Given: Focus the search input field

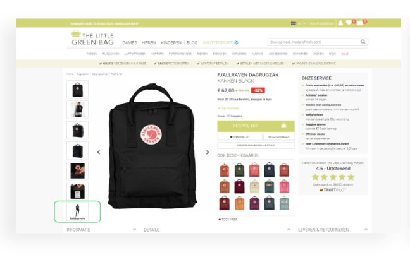Looking at the screenshot, I should pos(314,42).
